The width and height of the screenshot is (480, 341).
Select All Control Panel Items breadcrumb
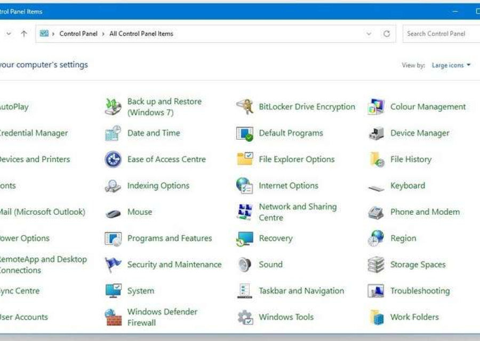pyautogui.click(x=141, y=34)
